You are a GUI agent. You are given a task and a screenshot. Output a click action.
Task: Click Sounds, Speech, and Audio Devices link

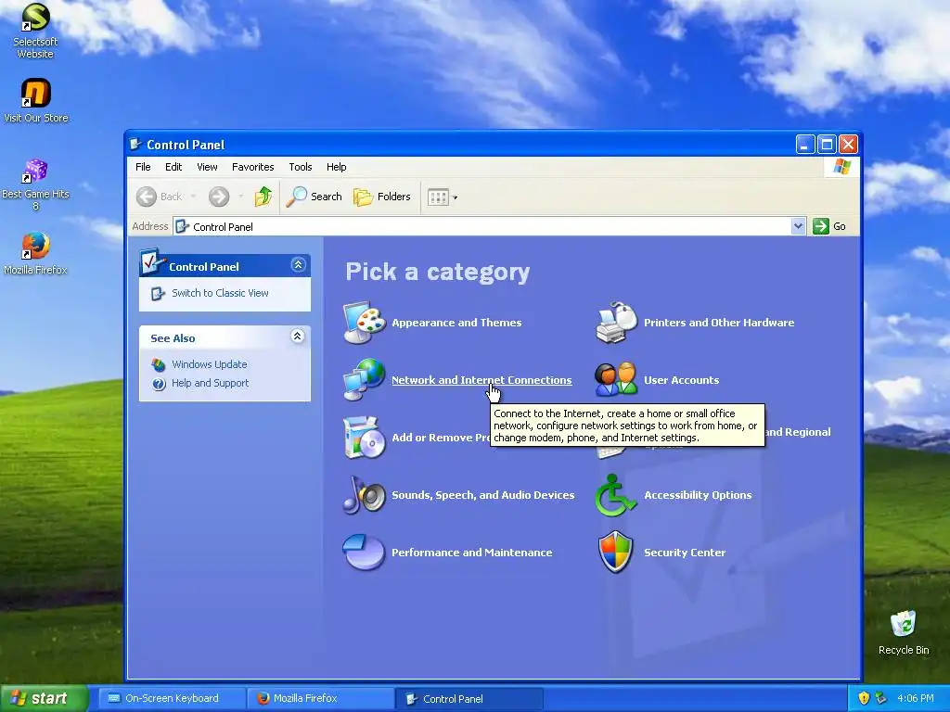point(482,495)
